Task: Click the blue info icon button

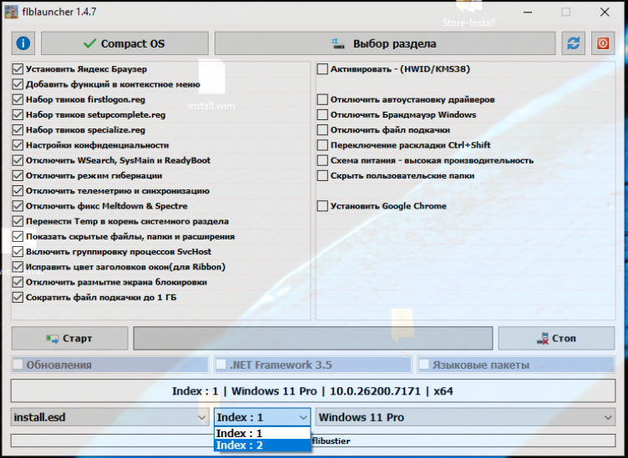Action: click(23, 43)
